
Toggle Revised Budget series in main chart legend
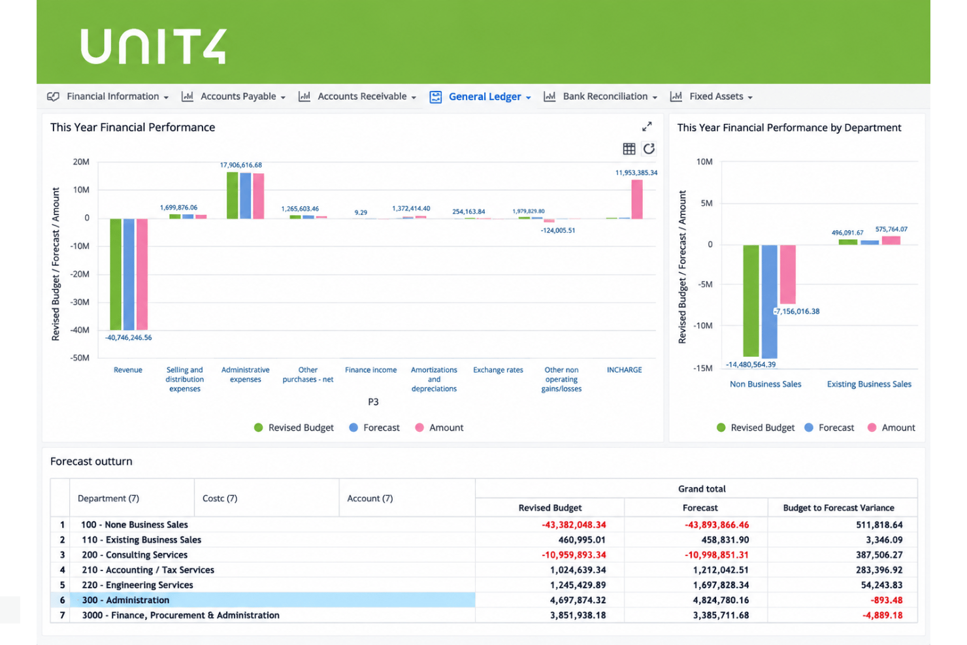[x=294, y=427]
